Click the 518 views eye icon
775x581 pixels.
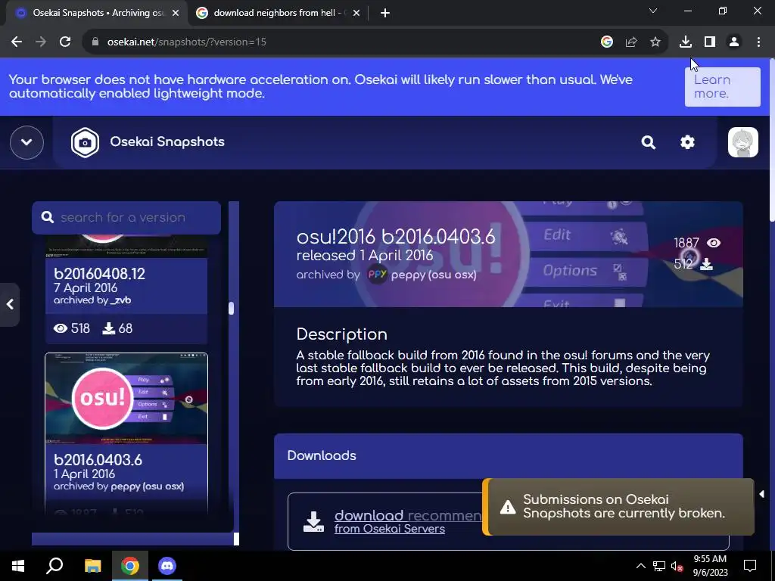point(61,328)
